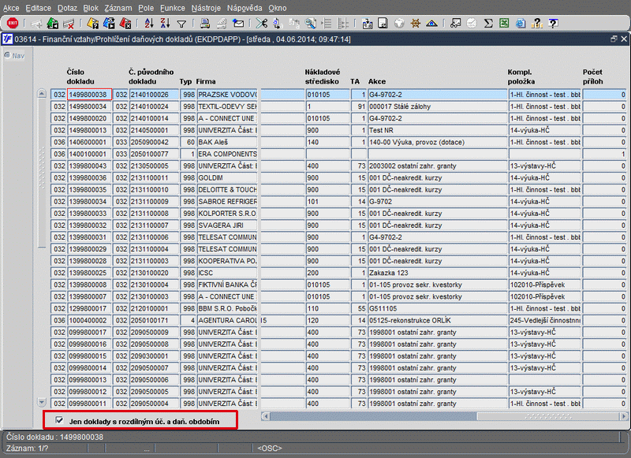
Task: Click the copy icon beside the scissors
Action: (x=278, y=24)
